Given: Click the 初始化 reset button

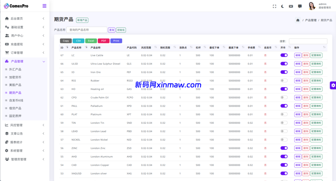Looking at the screenshot, I should [121, 30].
